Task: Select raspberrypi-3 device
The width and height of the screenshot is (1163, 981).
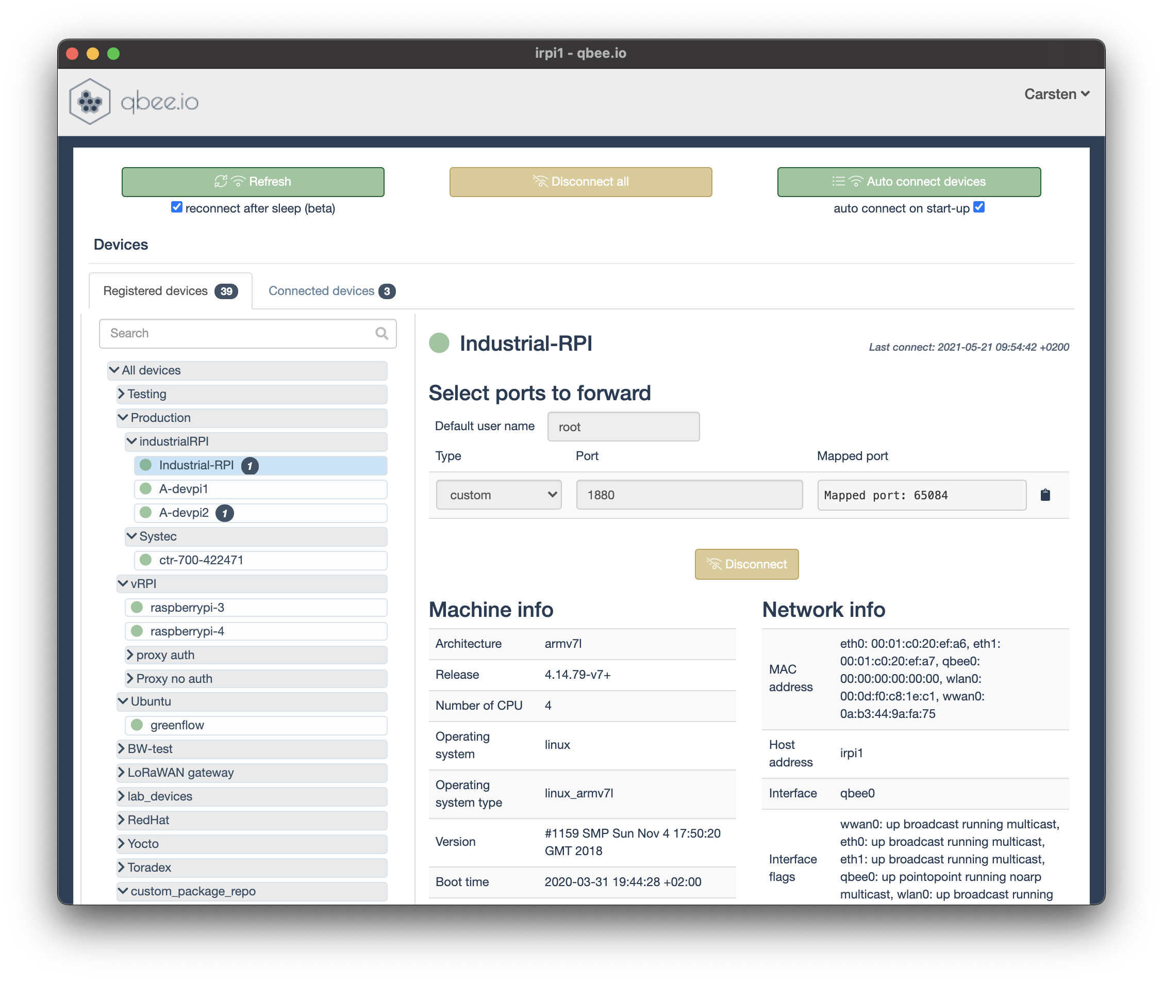Action: point(256,608)
